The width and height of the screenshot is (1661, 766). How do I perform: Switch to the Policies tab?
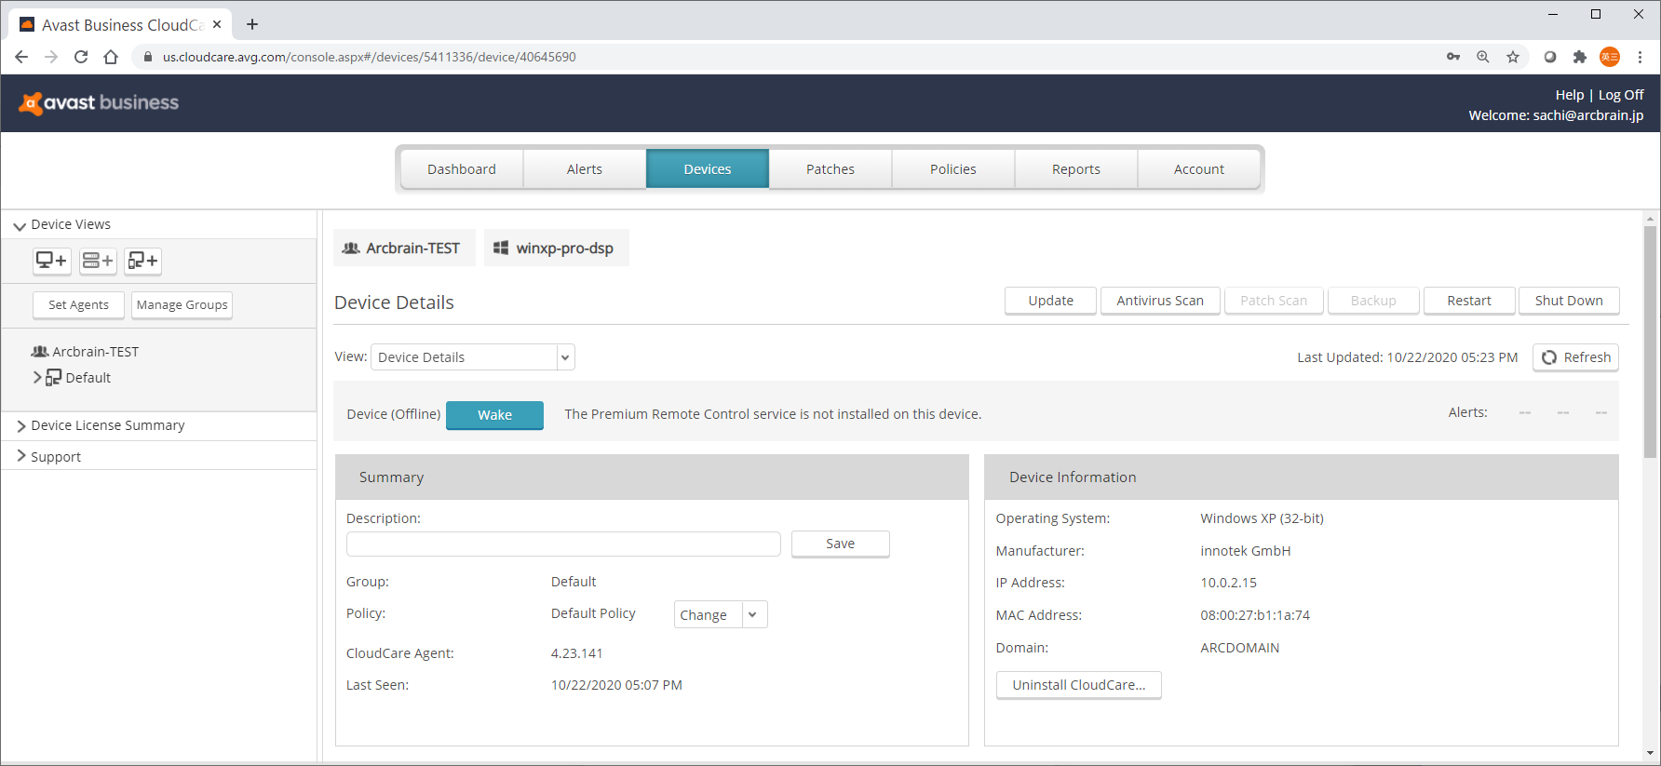tap(953, 169)
